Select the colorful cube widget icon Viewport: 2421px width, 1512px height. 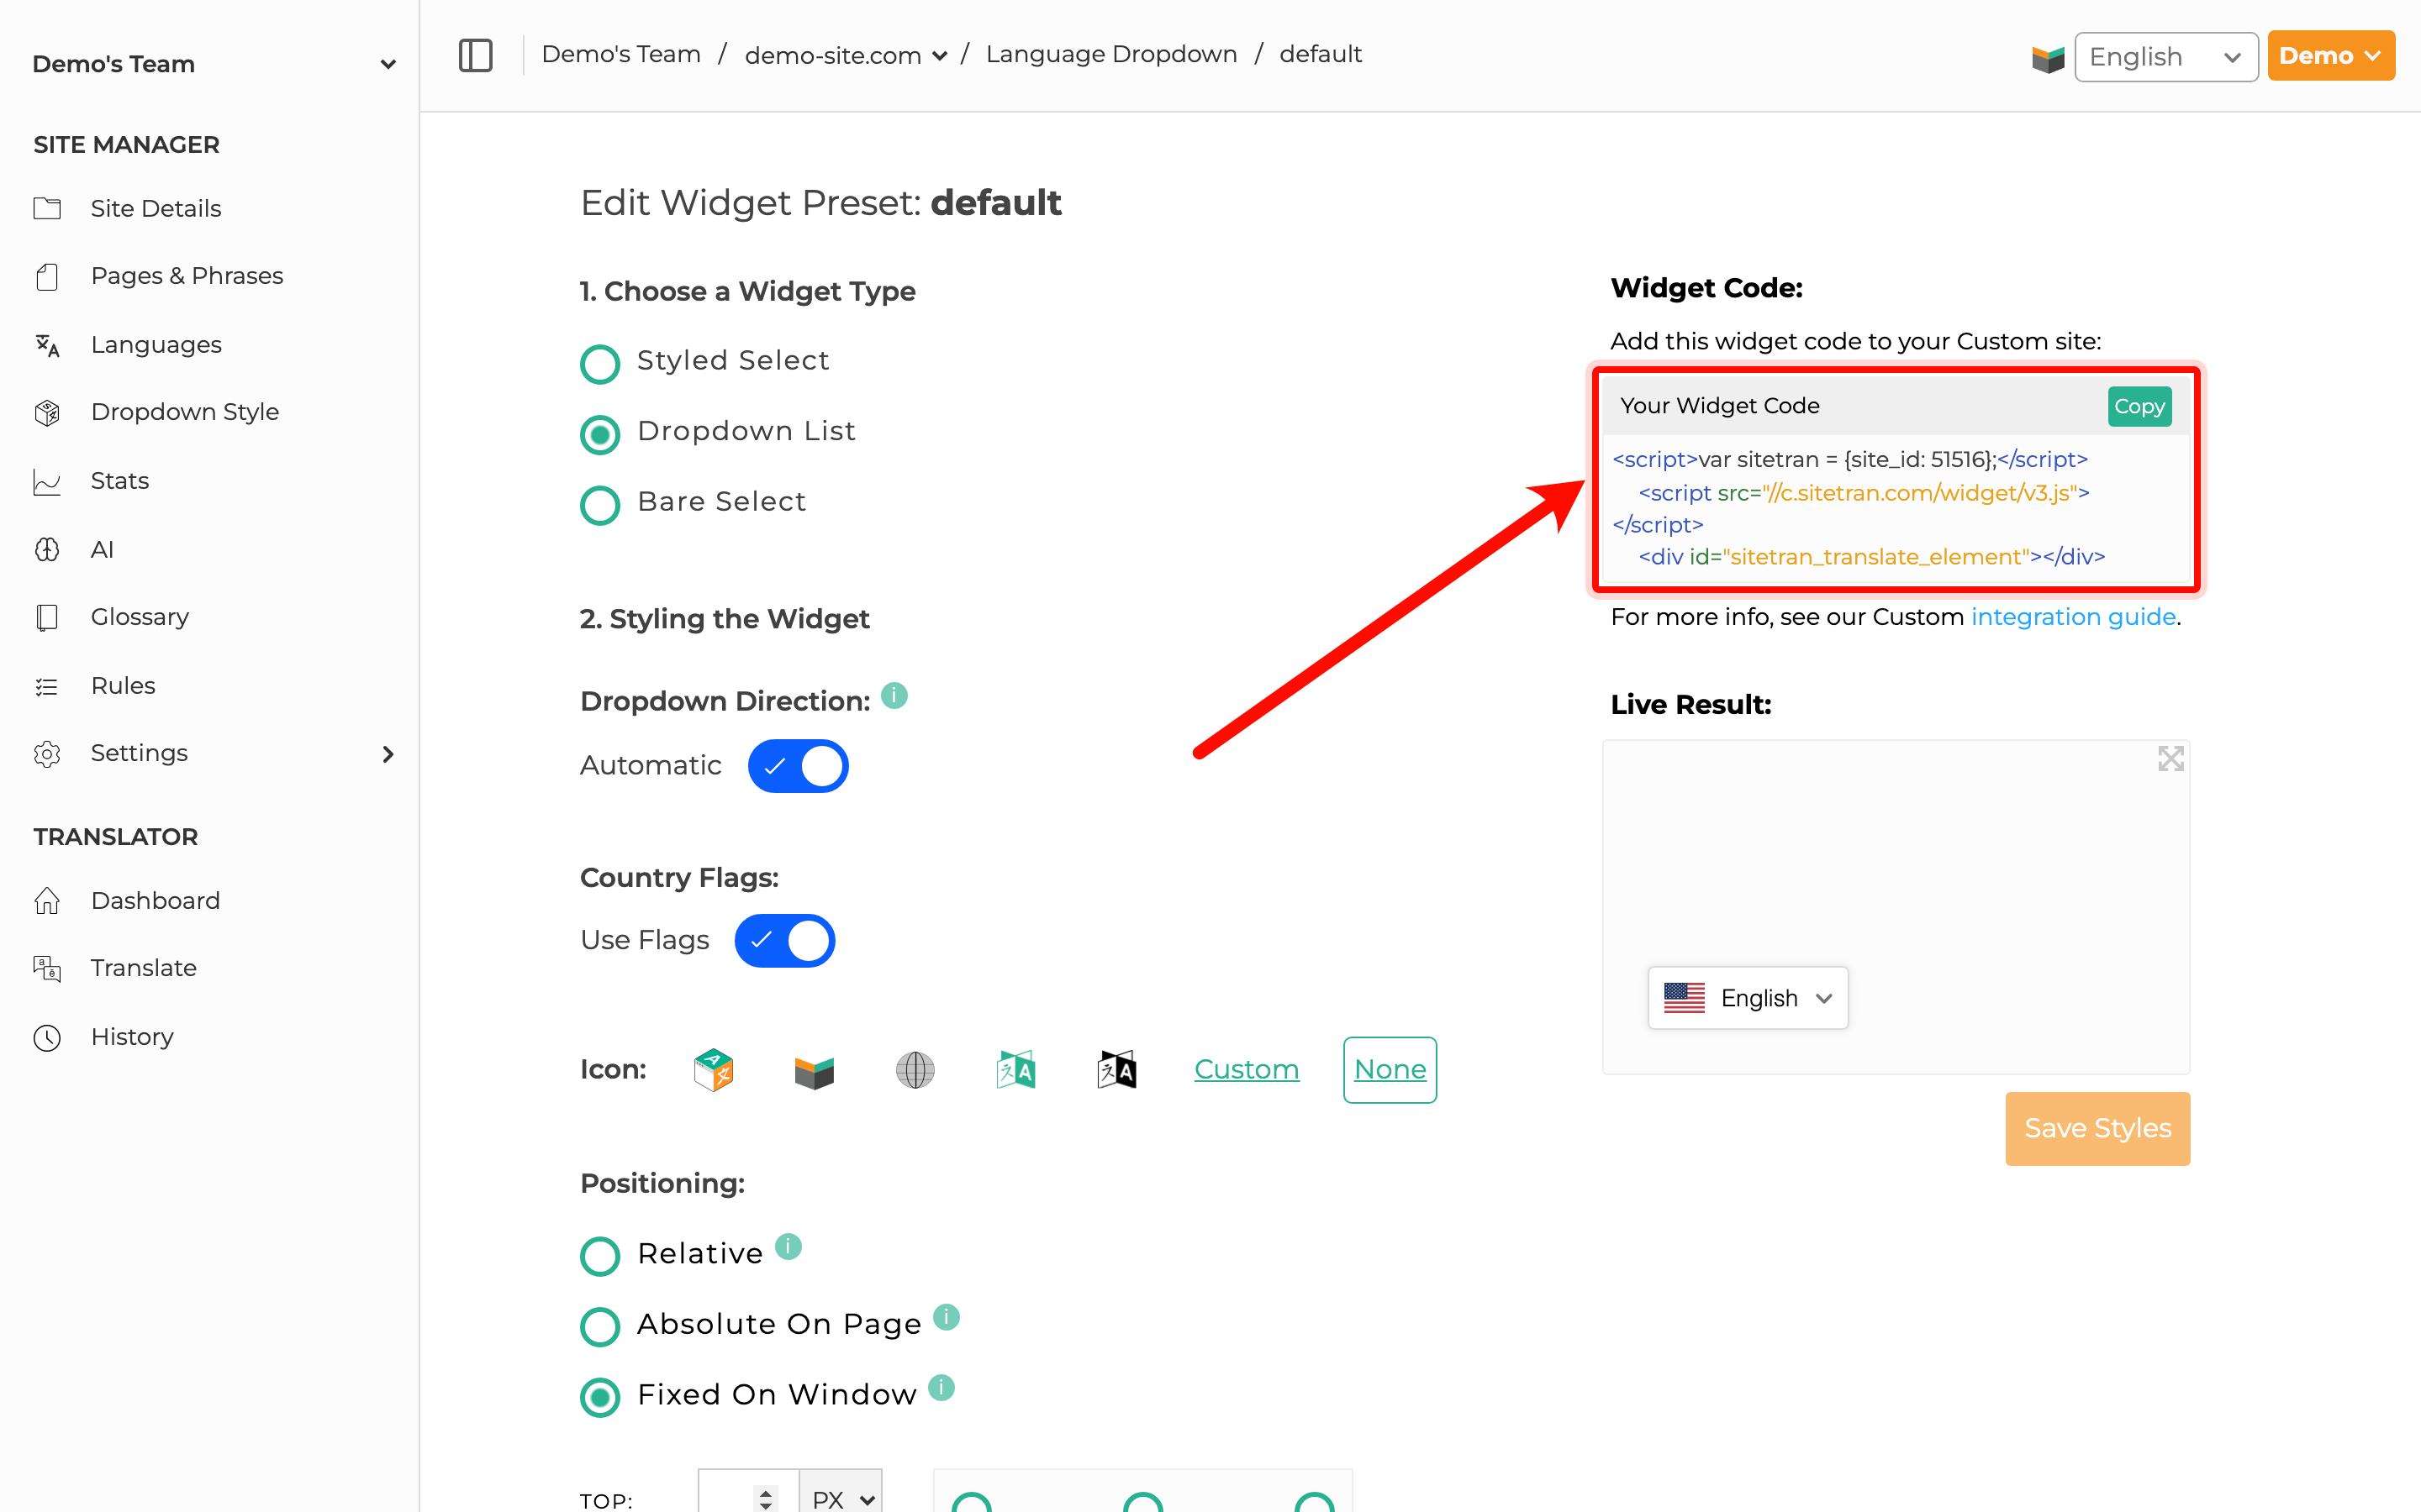click(714, 1070)
